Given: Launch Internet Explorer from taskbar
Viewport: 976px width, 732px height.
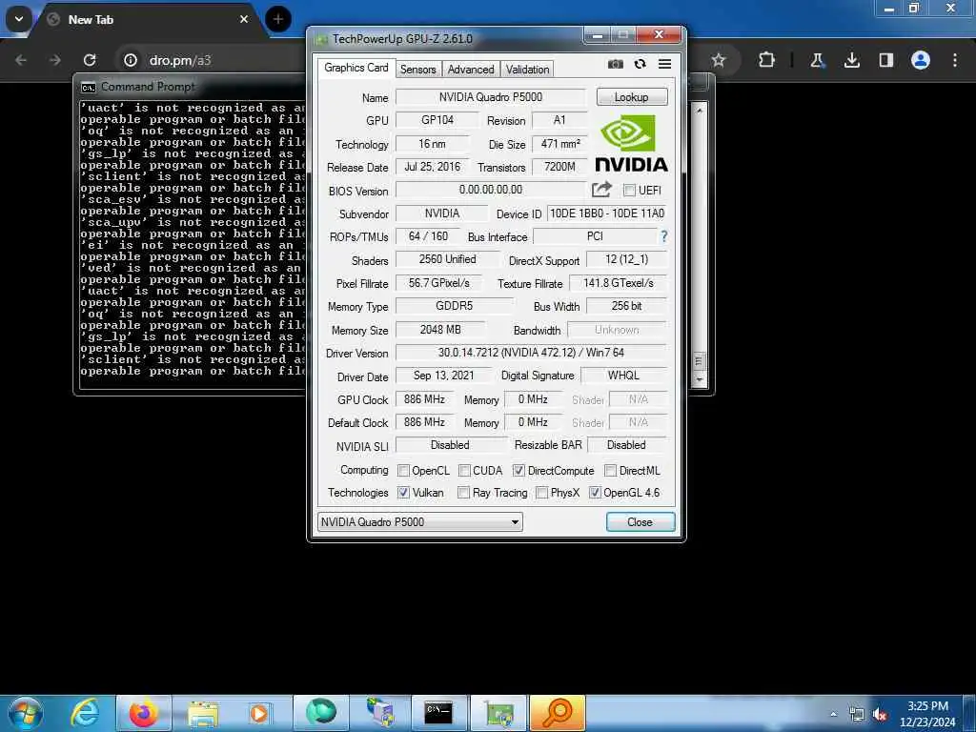Looking at the screenshot, I should (84, 713).
